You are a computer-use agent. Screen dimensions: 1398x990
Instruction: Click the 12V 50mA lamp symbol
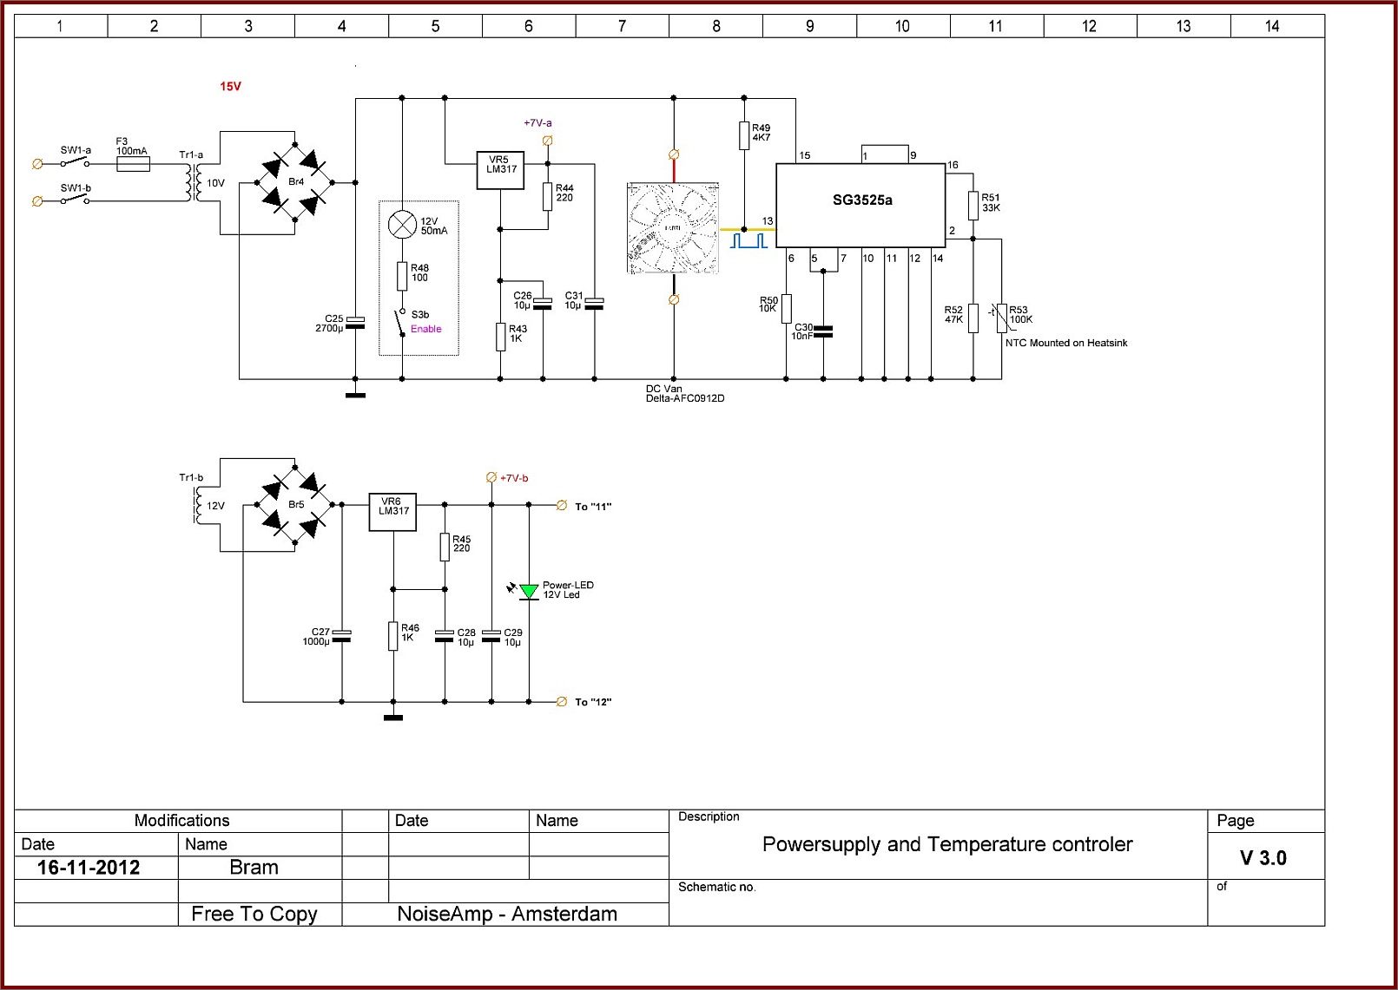402,225
